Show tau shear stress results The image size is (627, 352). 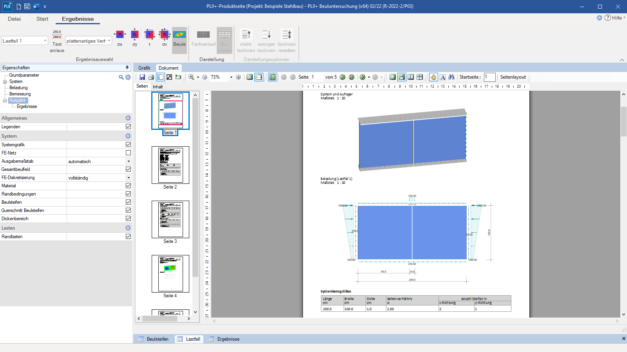[150, 38]
